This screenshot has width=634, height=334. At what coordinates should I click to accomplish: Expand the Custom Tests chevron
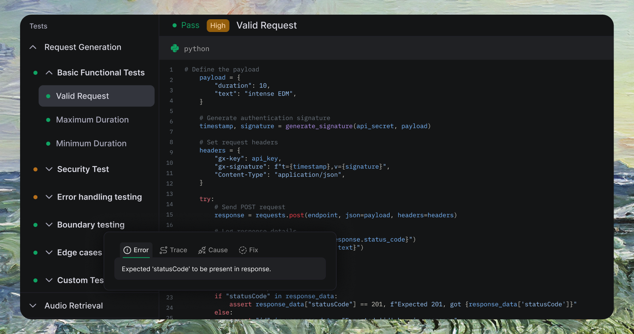coord(49,280)
